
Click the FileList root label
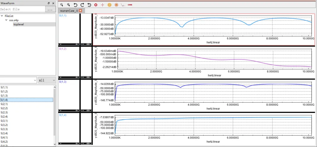coord(9,16)
